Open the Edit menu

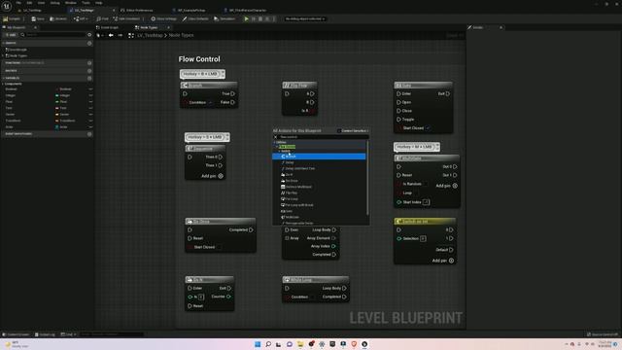click(29, 3)
